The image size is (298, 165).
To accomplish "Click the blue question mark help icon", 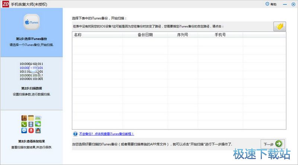I will point(75,134).
